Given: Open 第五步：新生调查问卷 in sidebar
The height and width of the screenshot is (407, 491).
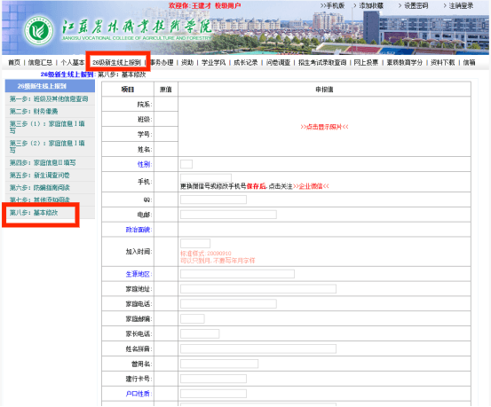Looking at the screenshot, I should click(x=39, y=176).
